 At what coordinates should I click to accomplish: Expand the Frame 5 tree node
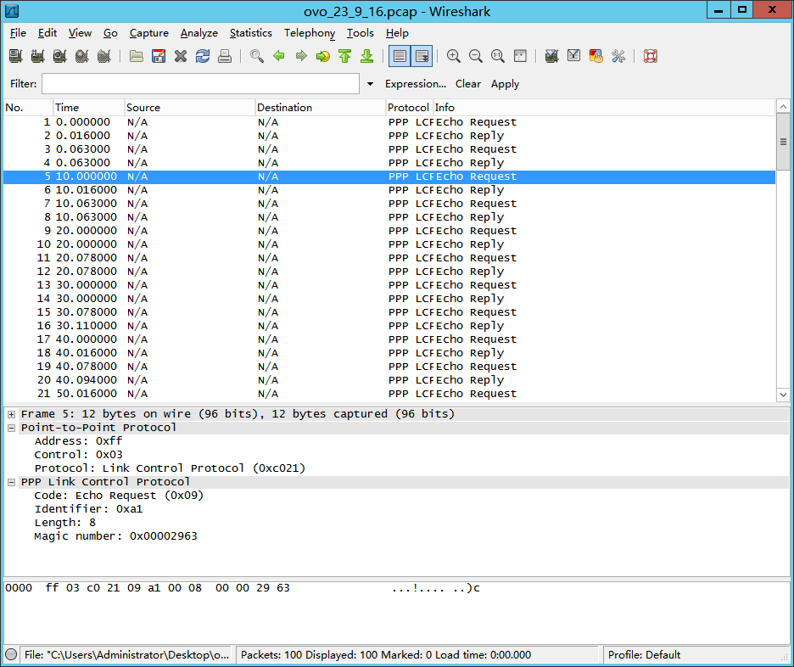(x=11, y=414)
